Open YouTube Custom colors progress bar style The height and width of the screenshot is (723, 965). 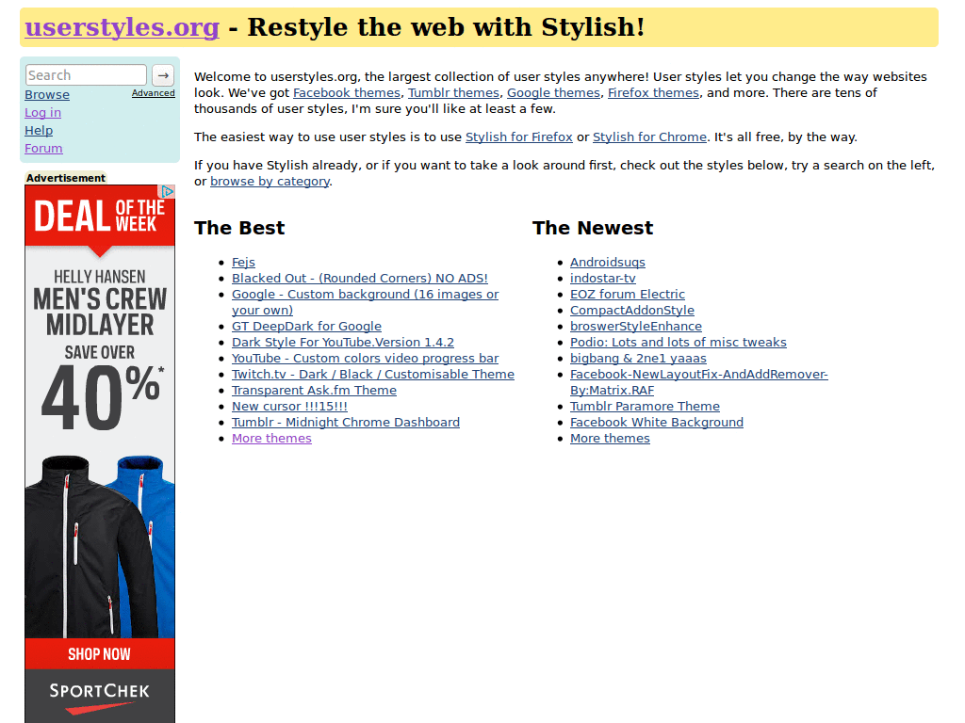(365, 359)
